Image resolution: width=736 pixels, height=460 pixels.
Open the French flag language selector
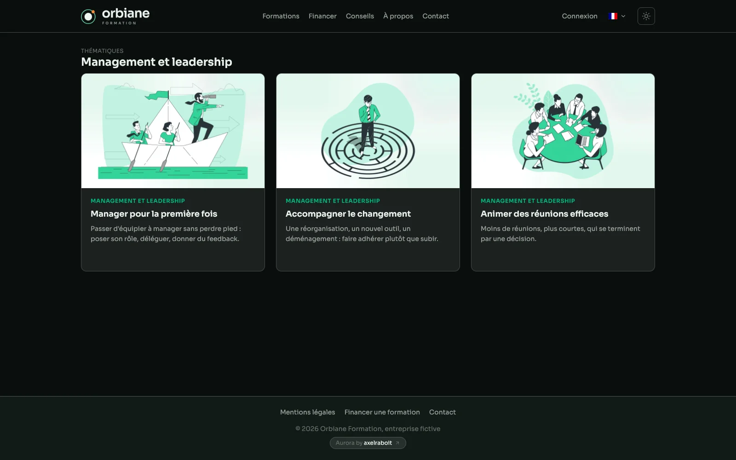pyautogui.click(x=617, y=16)
